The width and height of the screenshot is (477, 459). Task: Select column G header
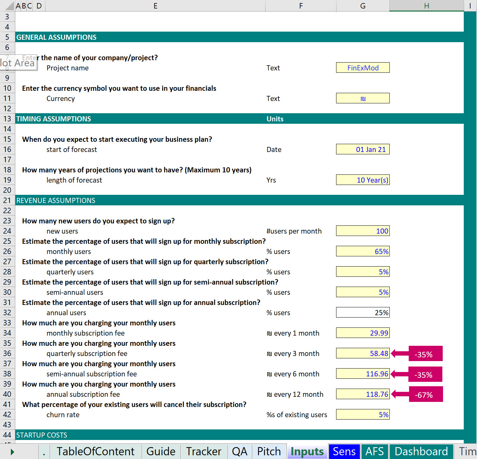(363, 6)
